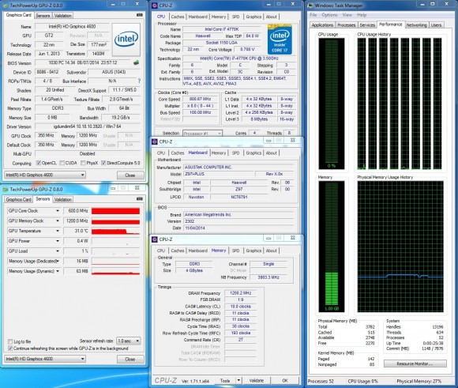
Task: Click the Task Manager Memory meter
Action: pyautogui.click(x=331, y=247)
